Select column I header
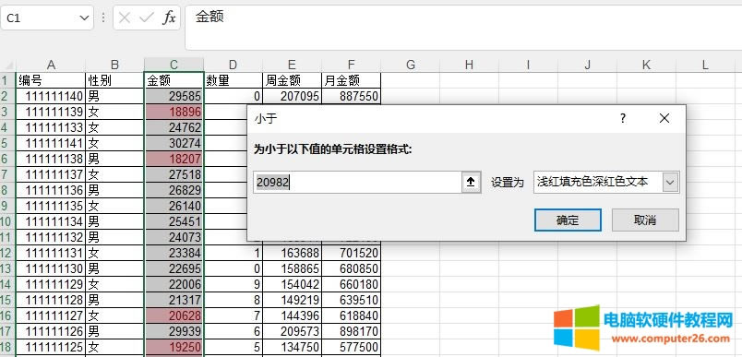This screenshot has width=742, height=357. click(x=528, y=65)
